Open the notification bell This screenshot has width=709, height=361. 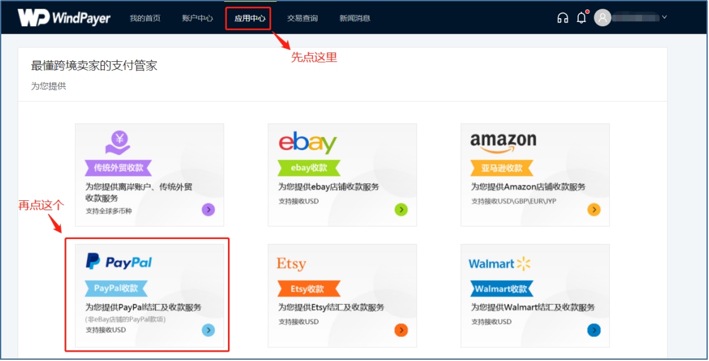click(x=581, y=18)
